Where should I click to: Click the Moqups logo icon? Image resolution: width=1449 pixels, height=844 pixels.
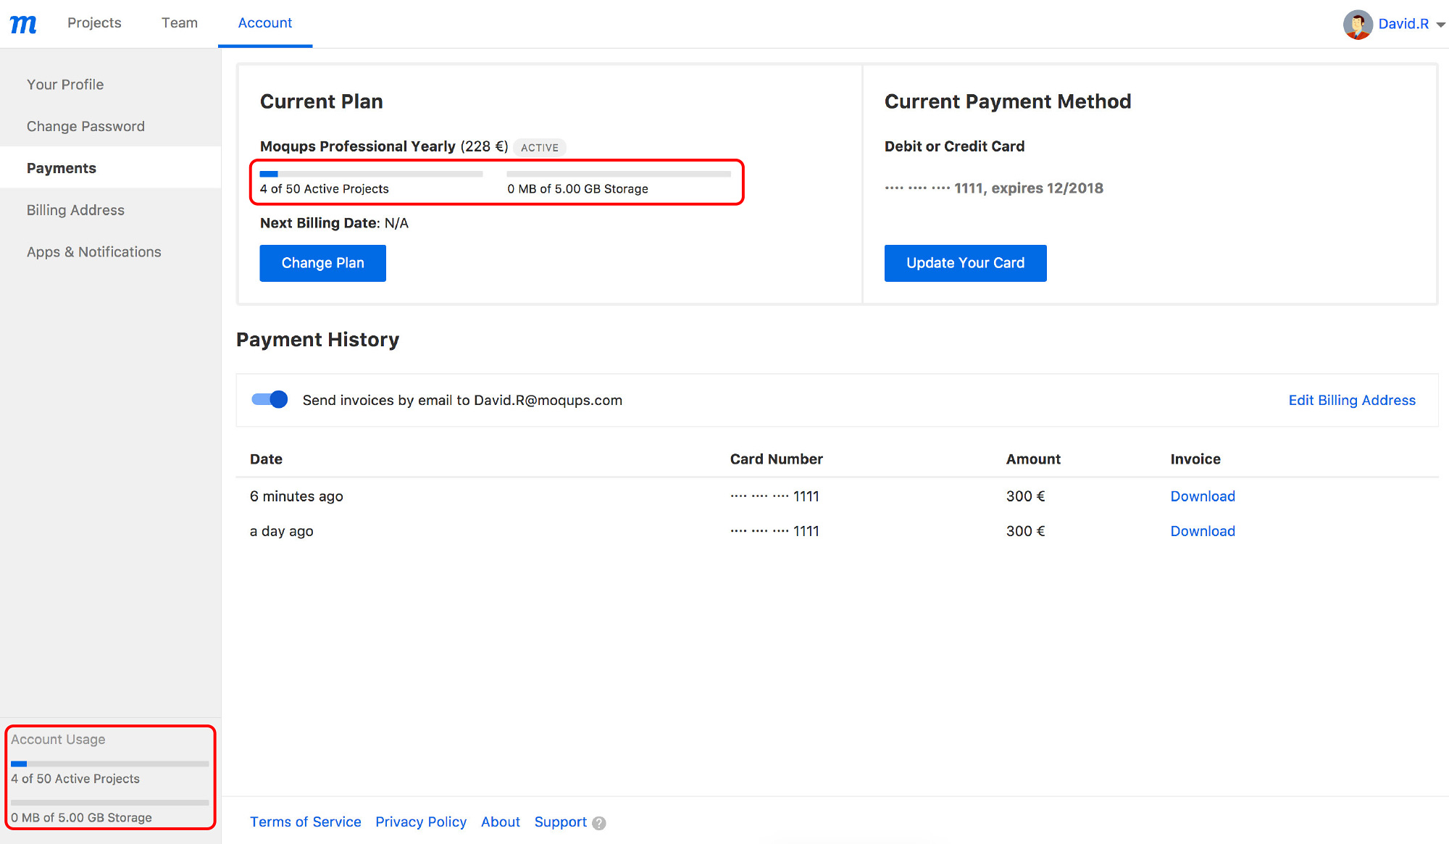(x=23, y=24)
